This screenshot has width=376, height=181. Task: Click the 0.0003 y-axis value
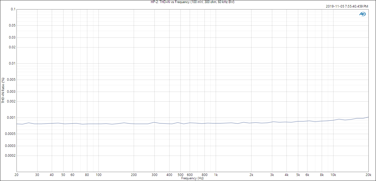coord(10,146)
